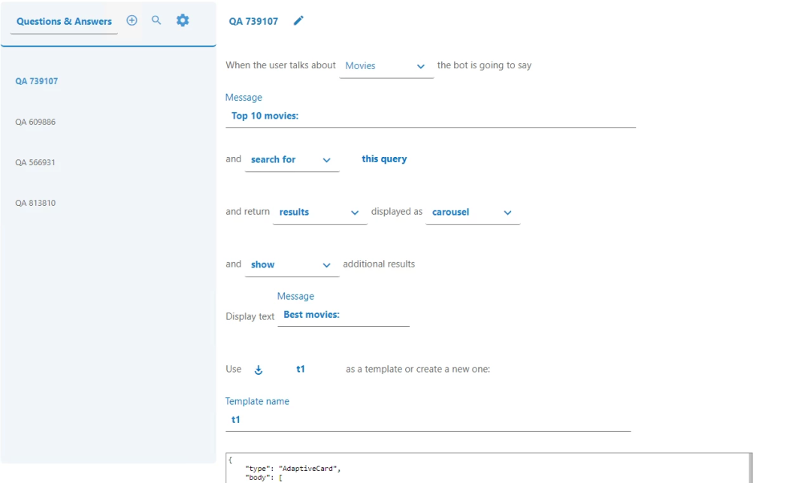Click the pencil icon to rename QA 739107
799x483 pixels.
[x=298, y=21]
